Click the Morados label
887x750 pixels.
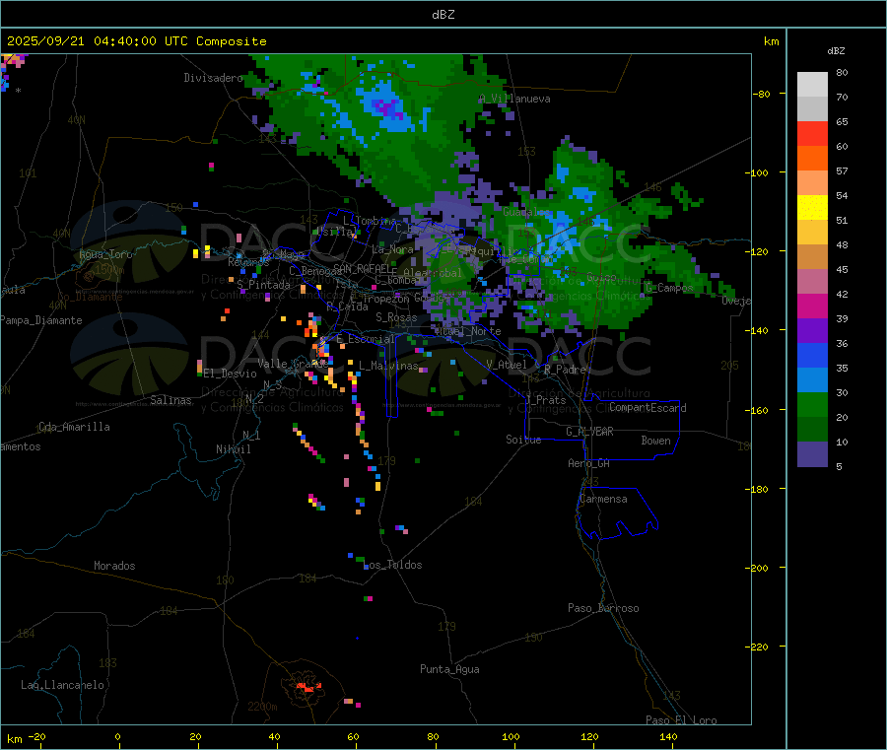click(x=114, y=566)
